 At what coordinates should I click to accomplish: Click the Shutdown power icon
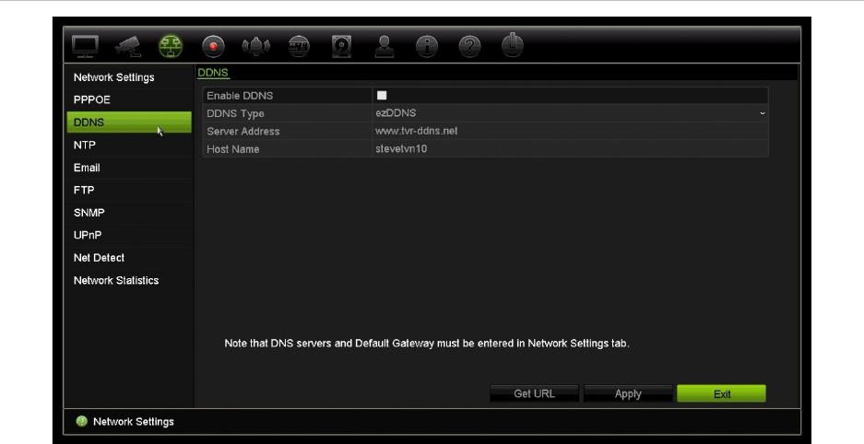pos(513,45)
